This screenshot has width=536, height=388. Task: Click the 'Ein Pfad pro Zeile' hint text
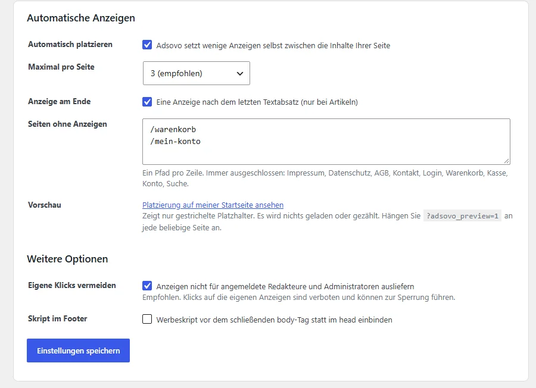325,179
